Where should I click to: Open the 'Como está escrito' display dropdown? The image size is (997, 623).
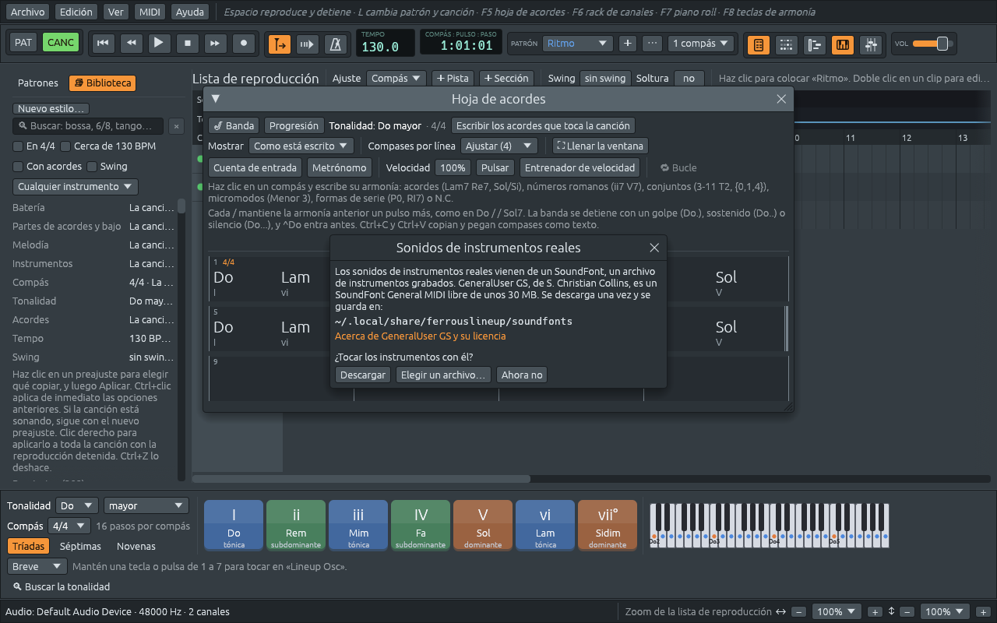[x=301, y=146]
